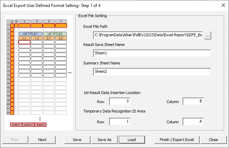Select the SHEET1 tab in preview
The height and width of the screenshot is (148, 229).
click(x=16, y=125)
